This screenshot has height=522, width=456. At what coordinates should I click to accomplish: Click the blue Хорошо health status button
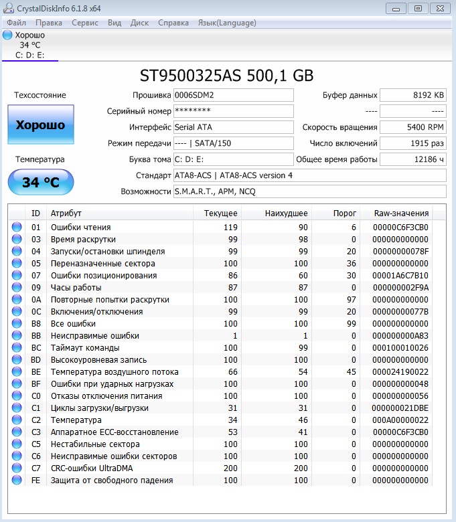(x=40, y=124)
